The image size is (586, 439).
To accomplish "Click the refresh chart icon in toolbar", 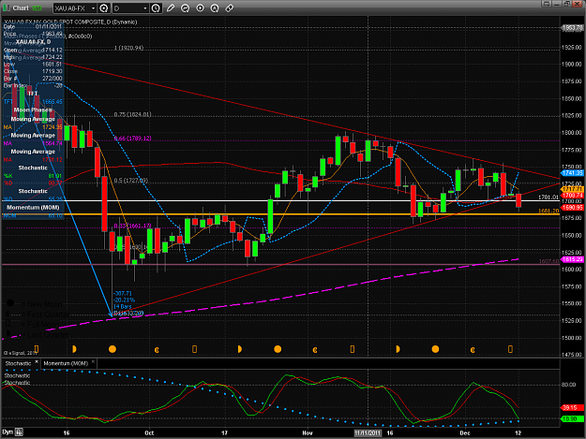I will pos(185,7).
